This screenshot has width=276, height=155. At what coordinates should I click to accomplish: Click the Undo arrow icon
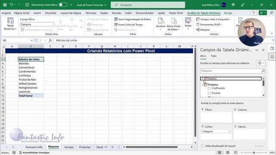11,5
